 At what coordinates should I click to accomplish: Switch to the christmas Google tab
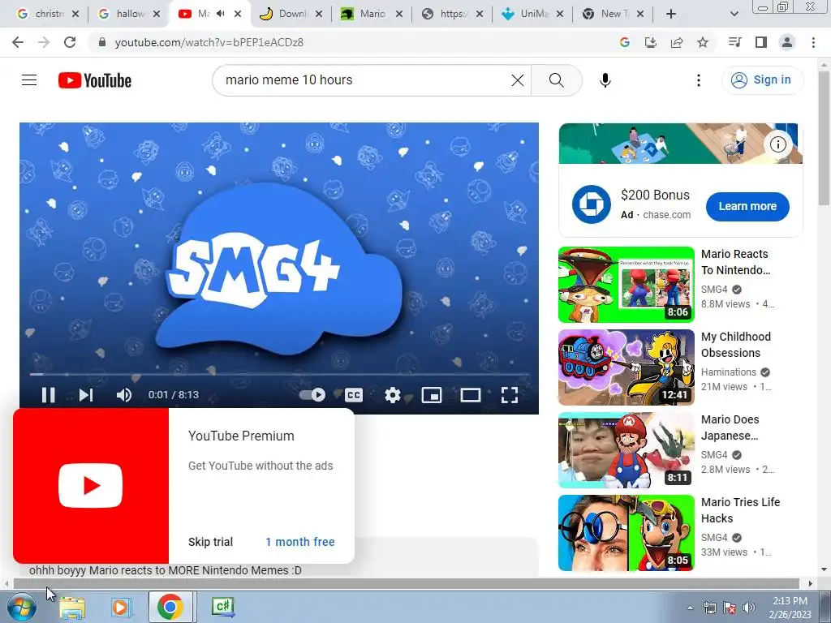pyautogui.click(x=47, y=14)
